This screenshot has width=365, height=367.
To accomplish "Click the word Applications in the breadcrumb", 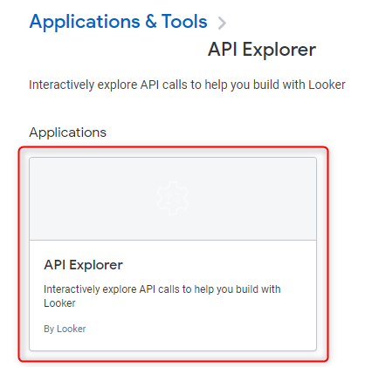I will click(x=85, y=22).
